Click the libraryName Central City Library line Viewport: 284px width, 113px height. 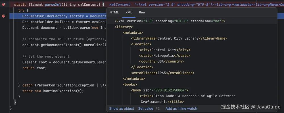click(x=179, y=38)
